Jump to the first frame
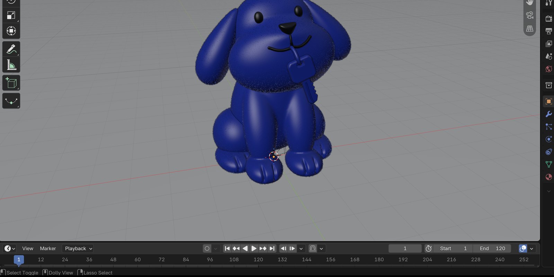Image resolution: width=554 pixels, height=277 pixels. tap(227, 249)
